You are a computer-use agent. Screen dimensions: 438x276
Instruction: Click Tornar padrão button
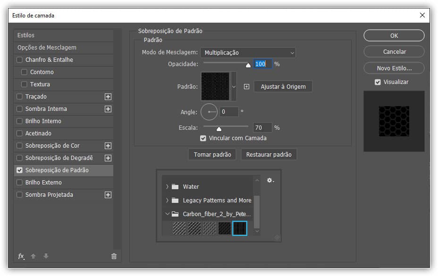(212, 154)
